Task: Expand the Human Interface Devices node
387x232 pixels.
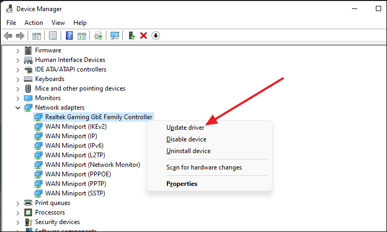Action: [18, 60]
